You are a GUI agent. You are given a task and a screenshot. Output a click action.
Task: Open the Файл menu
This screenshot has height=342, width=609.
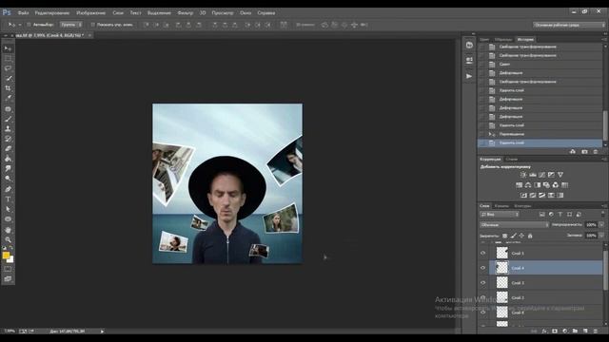tap(23, 12)
